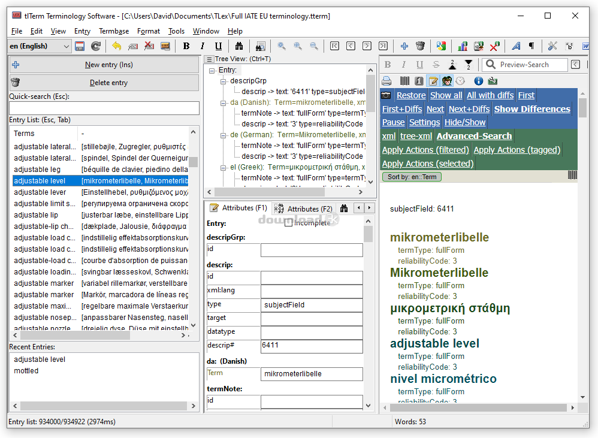Open the en (English) language dropdown
The image size is (598, 438).
tap(68, 46)
